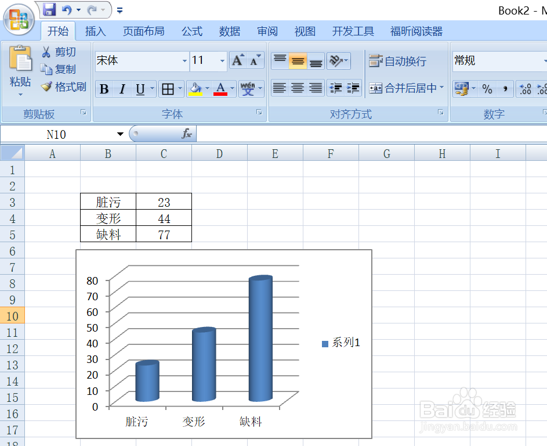Increase the indent
547x446 pixels.
353,88
